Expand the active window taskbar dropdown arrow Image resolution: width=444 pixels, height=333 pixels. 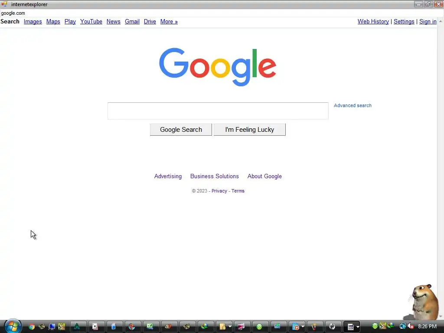click(358, 327)
